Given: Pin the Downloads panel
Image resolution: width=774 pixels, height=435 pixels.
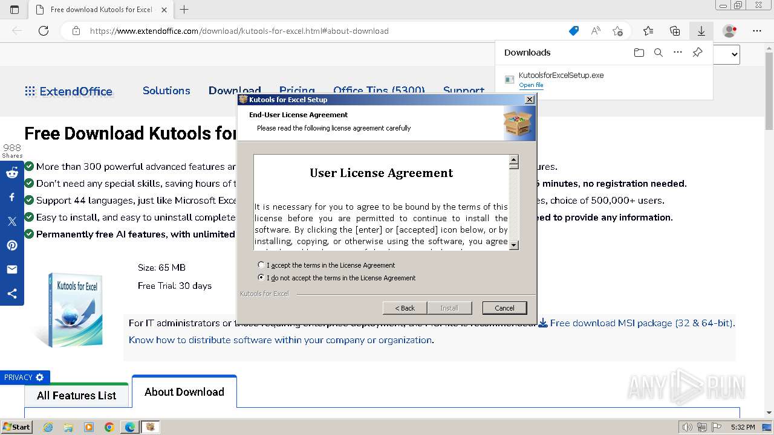Looking at the screenshot, I should (697, 53).
